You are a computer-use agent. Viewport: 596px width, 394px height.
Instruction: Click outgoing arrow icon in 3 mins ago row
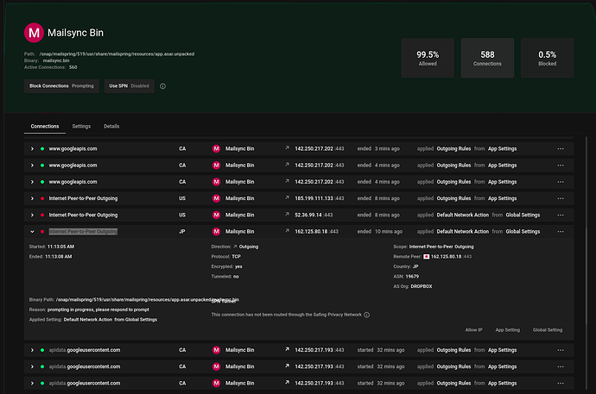(x=287, y=148)
